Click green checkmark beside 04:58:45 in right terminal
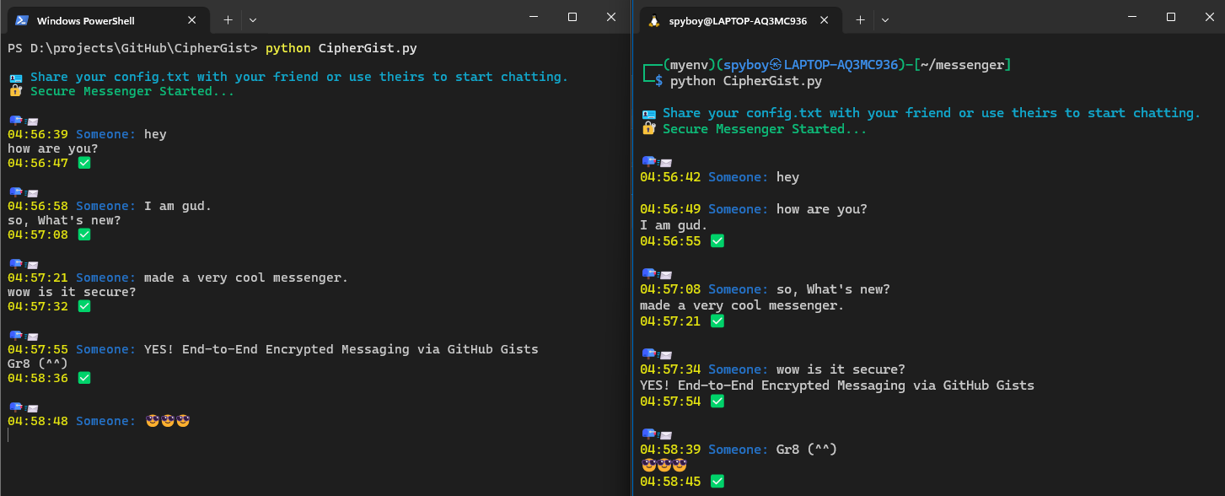 coord(717,482)
